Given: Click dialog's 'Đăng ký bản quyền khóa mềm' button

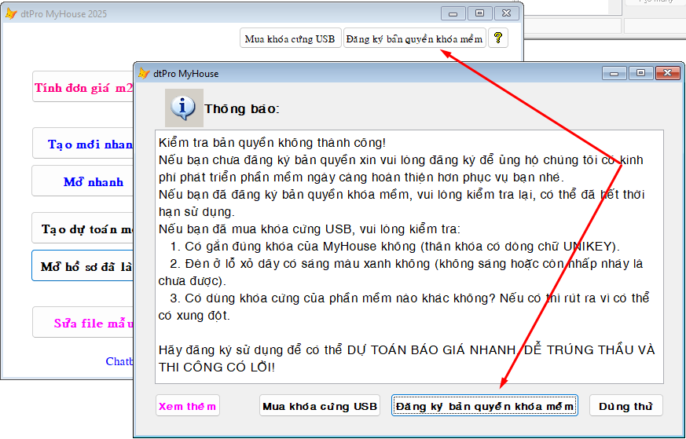Looking at the screenshot, I should point(485,406).
